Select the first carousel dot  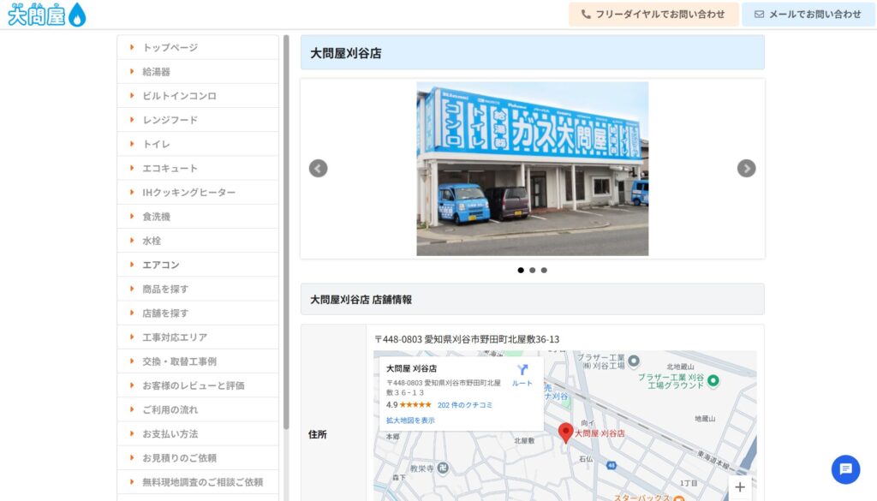click(x=521, y=270)
